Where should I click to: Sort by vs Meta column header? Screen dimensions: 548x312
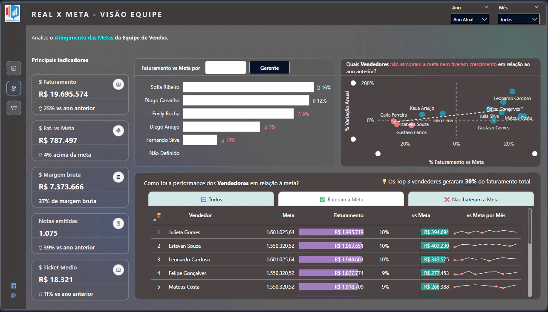pos(421,215)
